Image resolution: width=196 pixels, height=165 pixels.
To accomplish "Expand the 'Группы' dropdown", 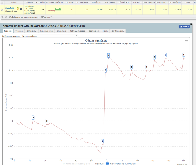I will tap(46, 17).
